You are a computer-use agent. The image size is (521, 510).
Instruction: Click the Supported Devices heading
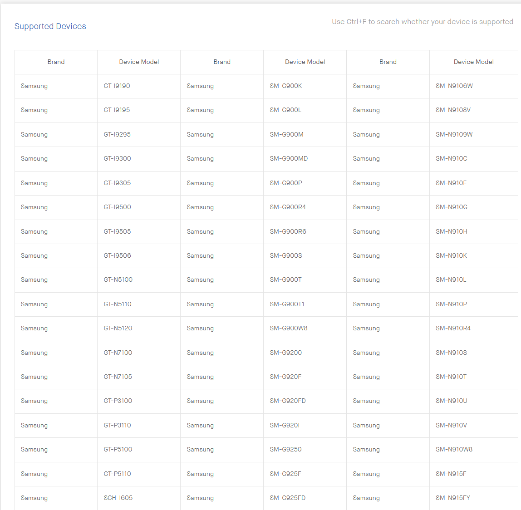coord(50,26)
